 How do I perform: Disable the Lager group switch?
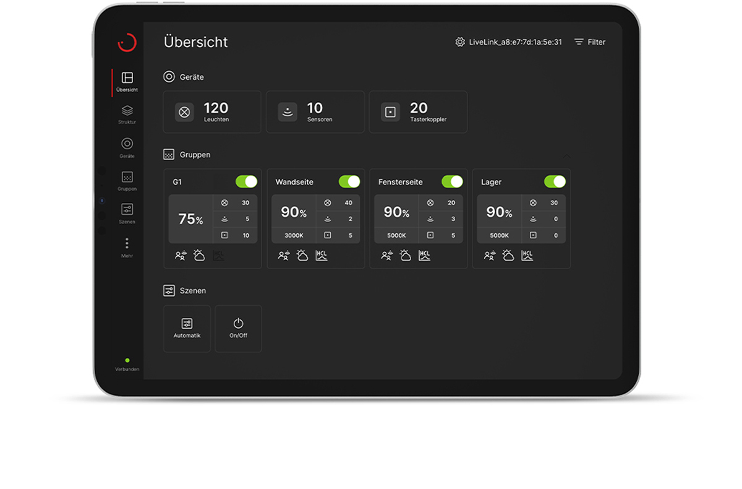click(555, 181)
